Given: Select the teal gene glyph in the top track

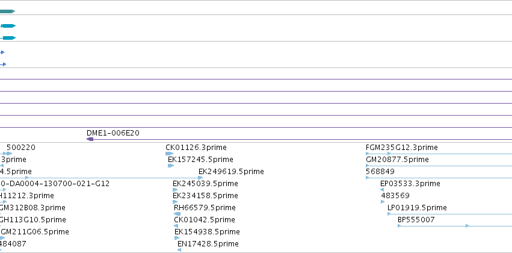Looking at the screenshot, I should pos(7,11).
